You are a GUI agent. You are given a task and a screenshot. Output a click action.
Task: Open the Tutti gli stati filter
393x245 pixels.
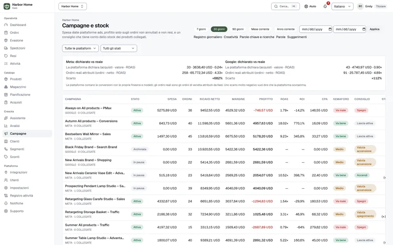118,48
